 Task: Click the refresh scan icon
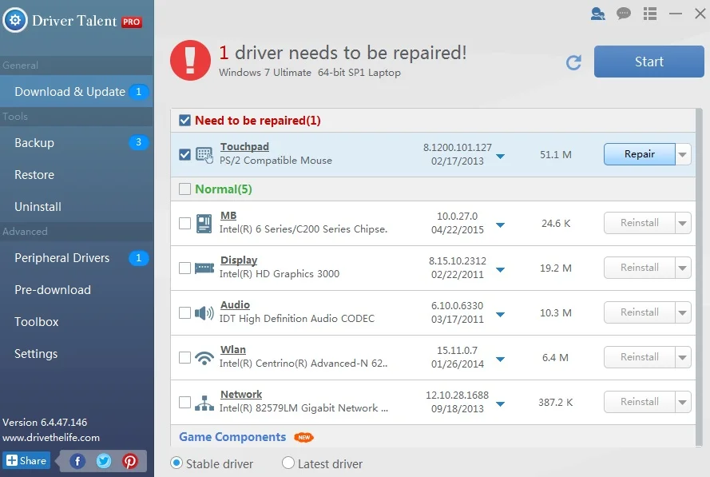[x=573, y=62]
